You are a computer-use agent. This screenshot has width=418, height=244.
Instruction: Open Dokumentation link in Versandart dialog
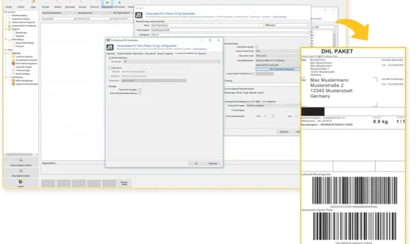[x=280, y=17]
